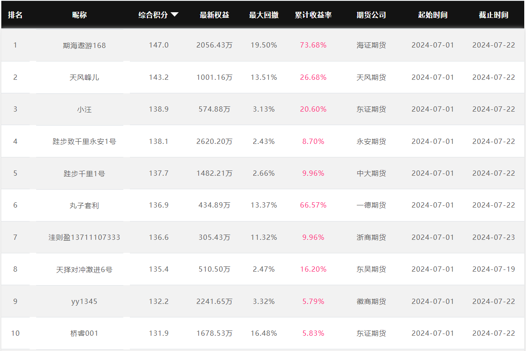The width and height of the screenshot is (526, 351).
Task: Open nickname 期海遨游168
Action: click(84, 45)
